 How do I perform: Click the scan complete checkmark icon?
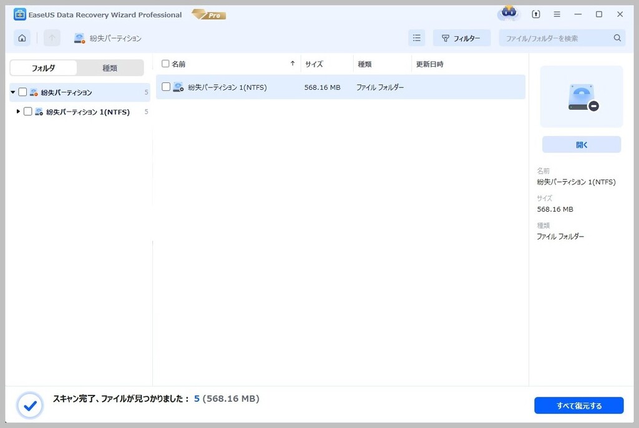(30, 406)
